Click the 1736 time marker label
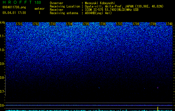The image size is (175, 111). 103,24
